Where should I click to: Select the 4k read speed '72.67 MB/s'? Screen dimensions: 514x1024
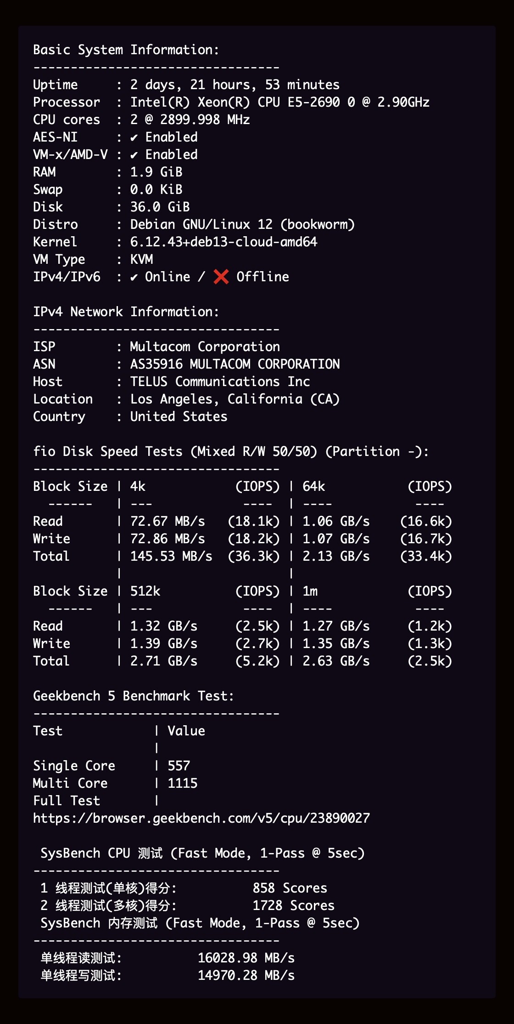click(168, 521)
